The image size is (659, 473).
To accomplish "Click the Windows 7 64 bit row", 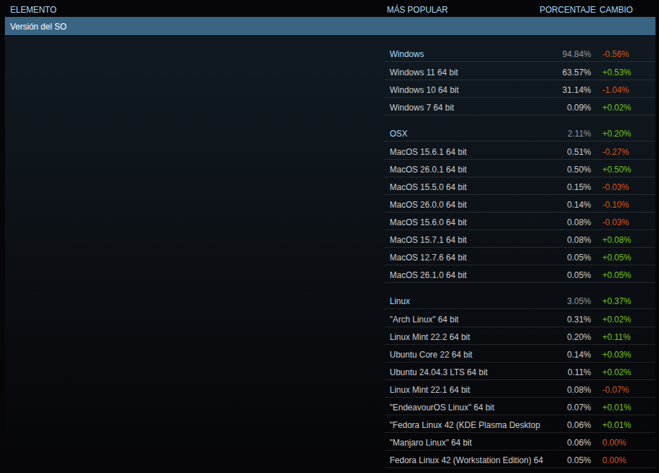I will coord(421,108).
